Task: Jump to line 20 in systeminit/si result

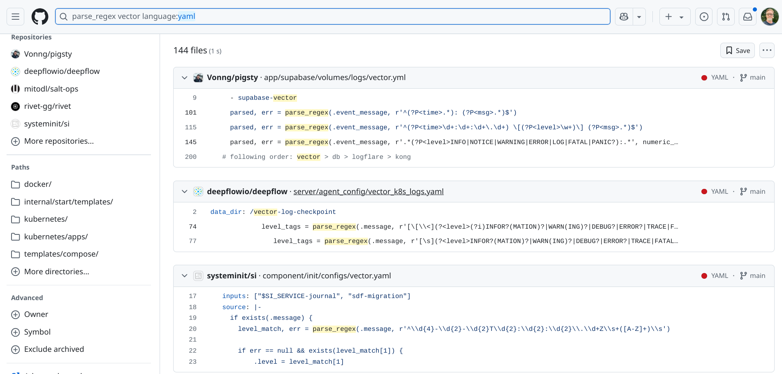Action: [x=193, y=329]
